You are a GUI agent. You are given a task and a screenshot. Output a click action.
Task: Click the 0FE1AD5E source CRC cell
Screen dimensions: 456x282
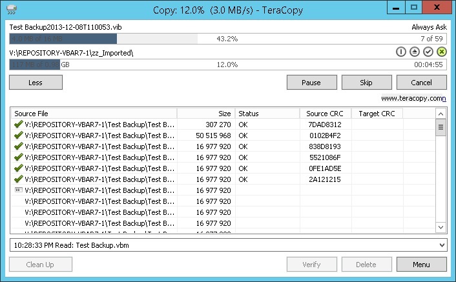click(325, 168)
